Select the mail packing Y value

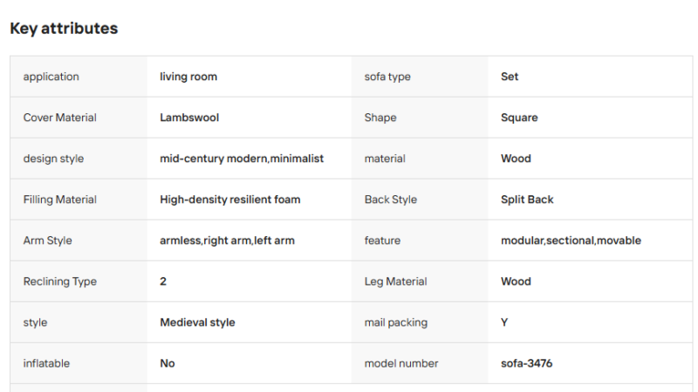[x=504, y=322]
